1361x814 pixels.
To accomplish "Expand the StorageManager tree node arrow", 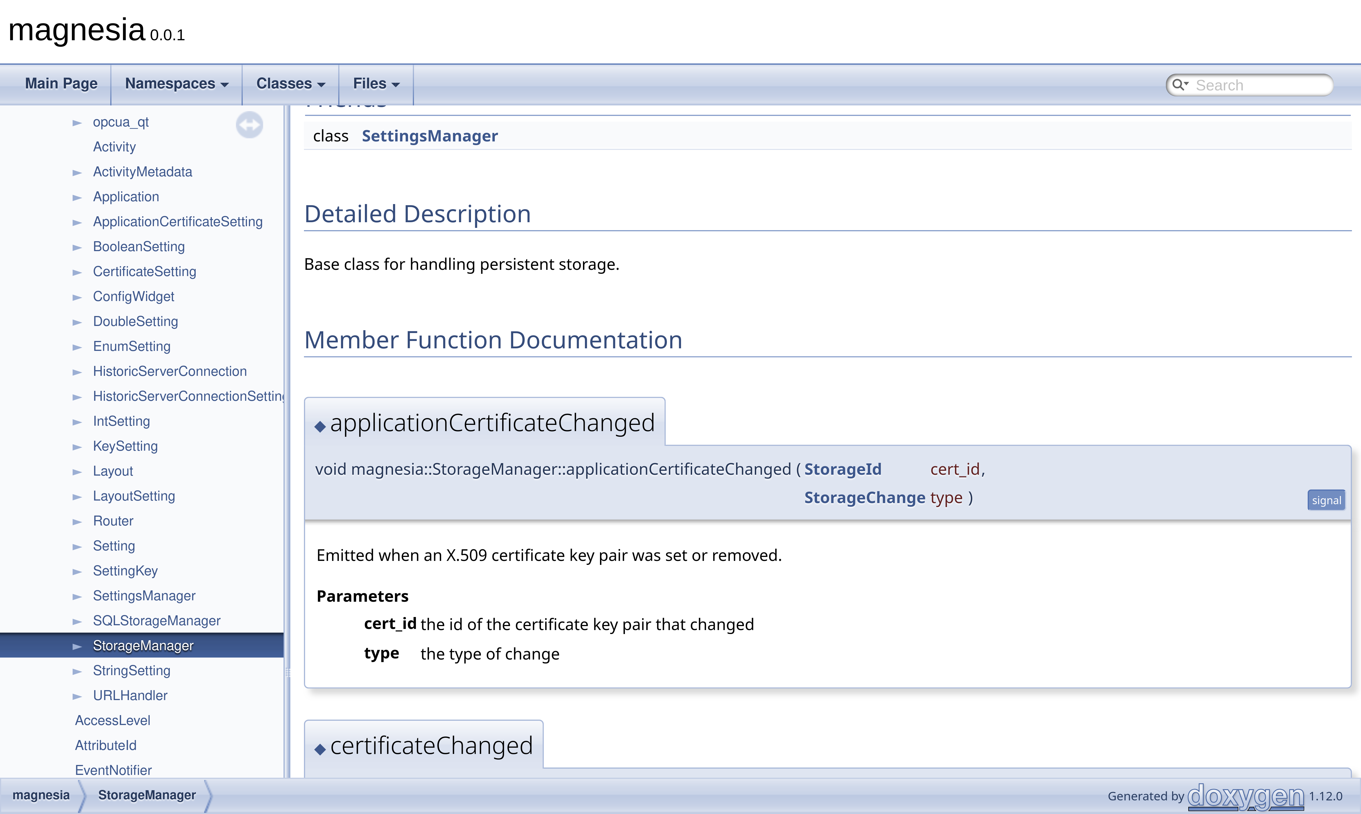I will coord(77,646).
